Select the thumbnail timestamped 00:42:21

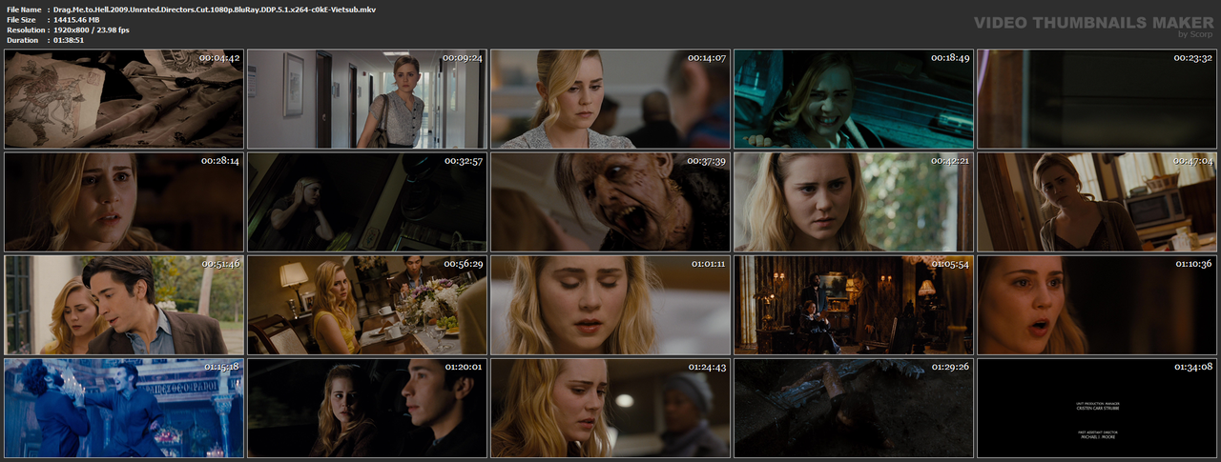(854, 202)
